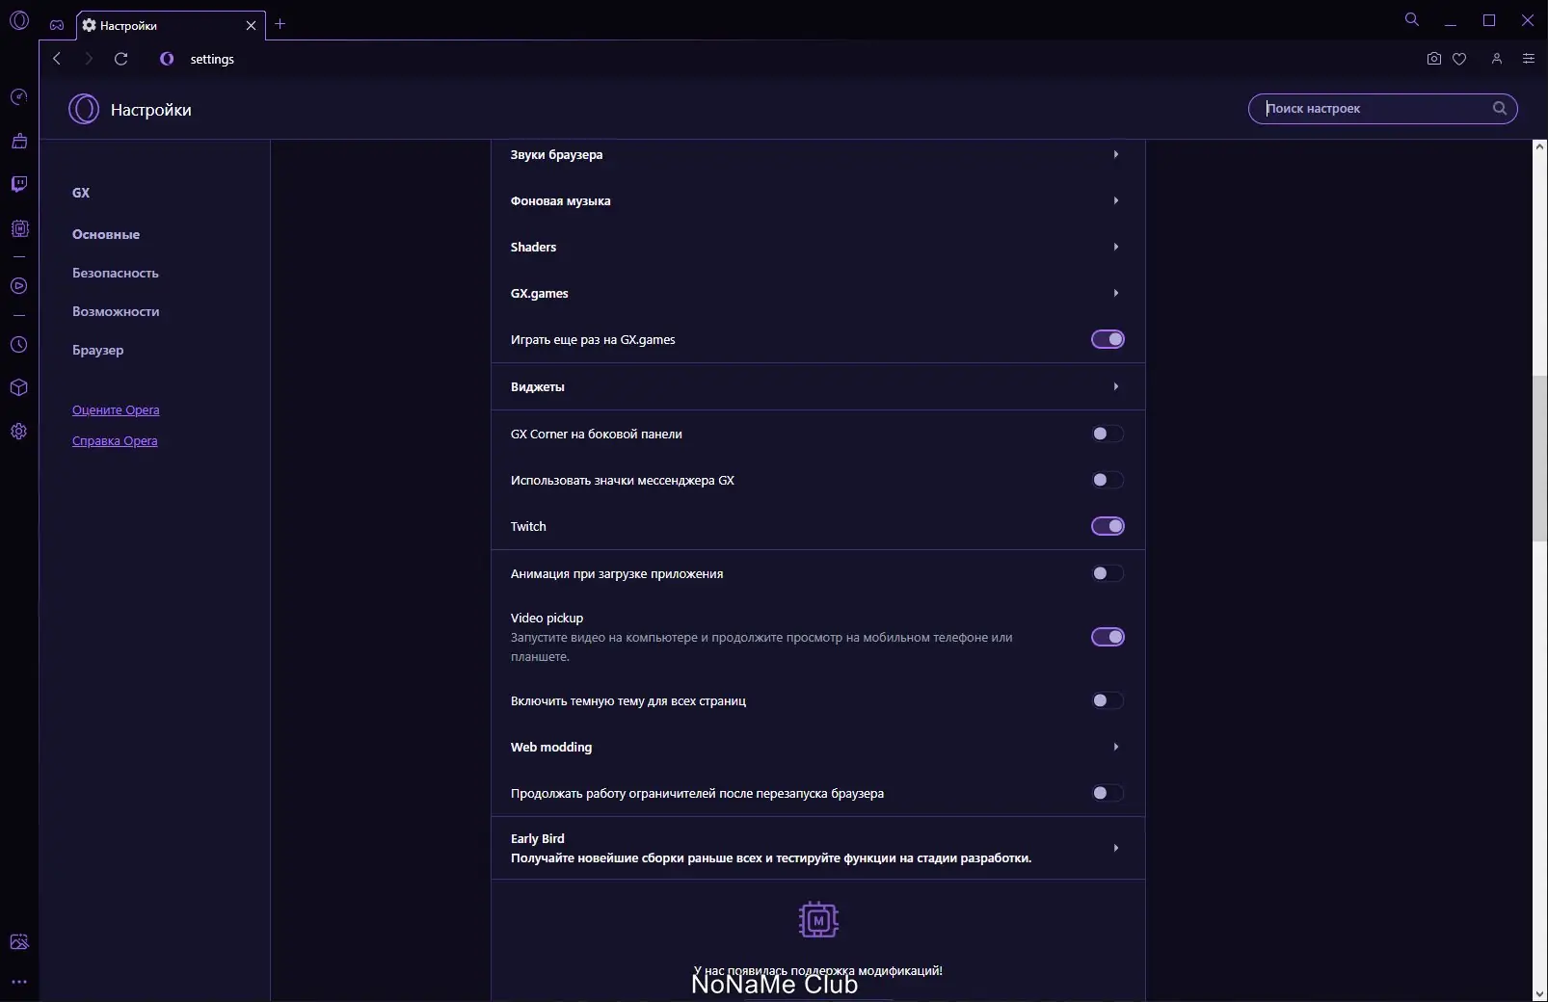Enable GX Corner на боковой панели

tap(1108, 434)
